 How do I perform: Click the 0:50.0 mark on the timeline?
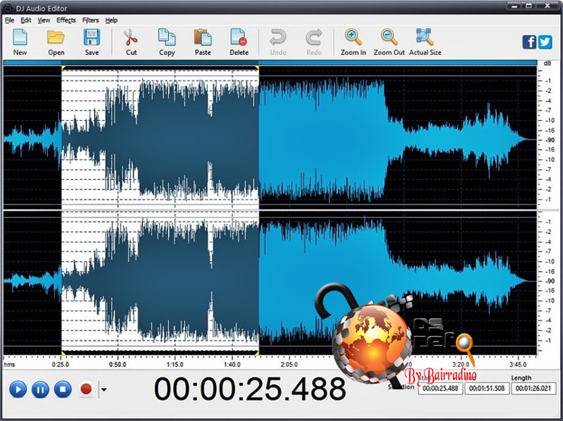(x=118, y=364)
